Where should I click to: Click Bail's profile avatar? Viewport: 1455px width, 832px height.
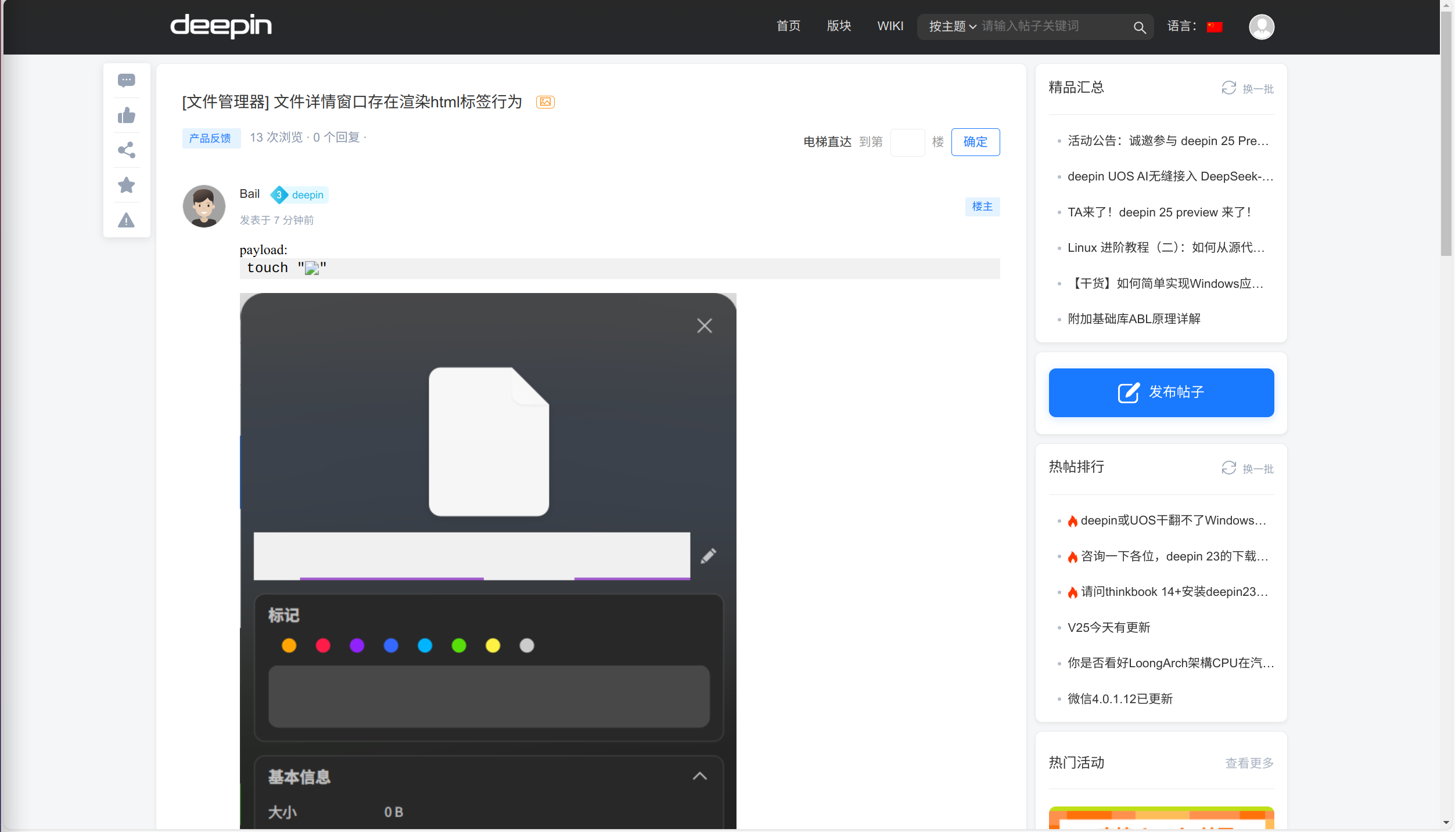(204, 206)
